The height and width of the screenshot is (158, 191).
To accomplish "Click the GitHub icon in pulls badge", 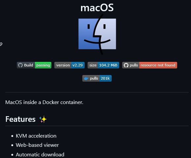I will [126, 65].
